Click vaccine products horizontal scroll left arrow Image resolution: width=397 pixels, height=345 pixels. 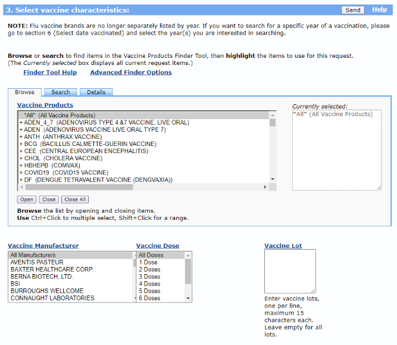tap(22, 187)
